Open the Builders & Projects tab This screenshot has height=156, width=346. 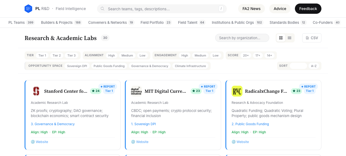(x=61, y=22)
